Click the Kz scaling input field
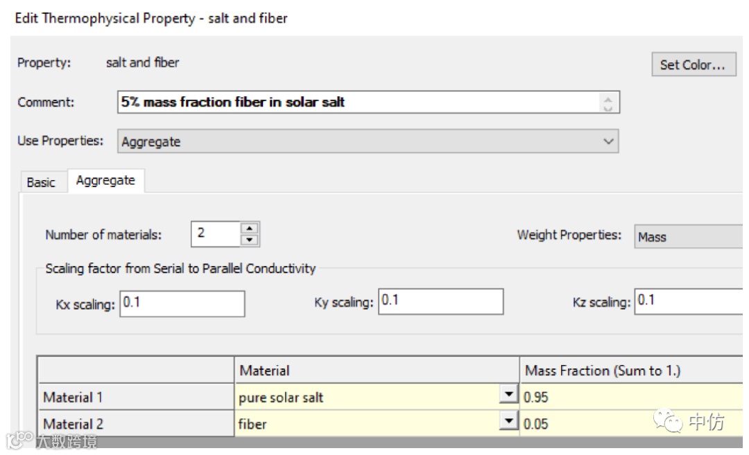The image size is (749, 455). click(x=690, y=301)
